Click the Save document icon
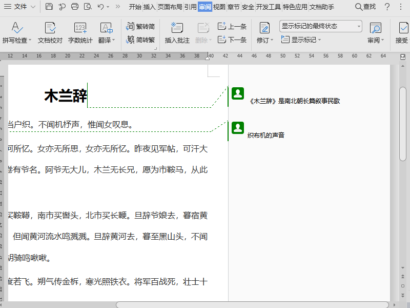 pyautogui.click(x=49, y=7)
